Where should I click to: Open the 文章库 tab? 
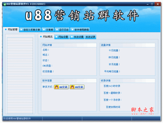(48, 30)
